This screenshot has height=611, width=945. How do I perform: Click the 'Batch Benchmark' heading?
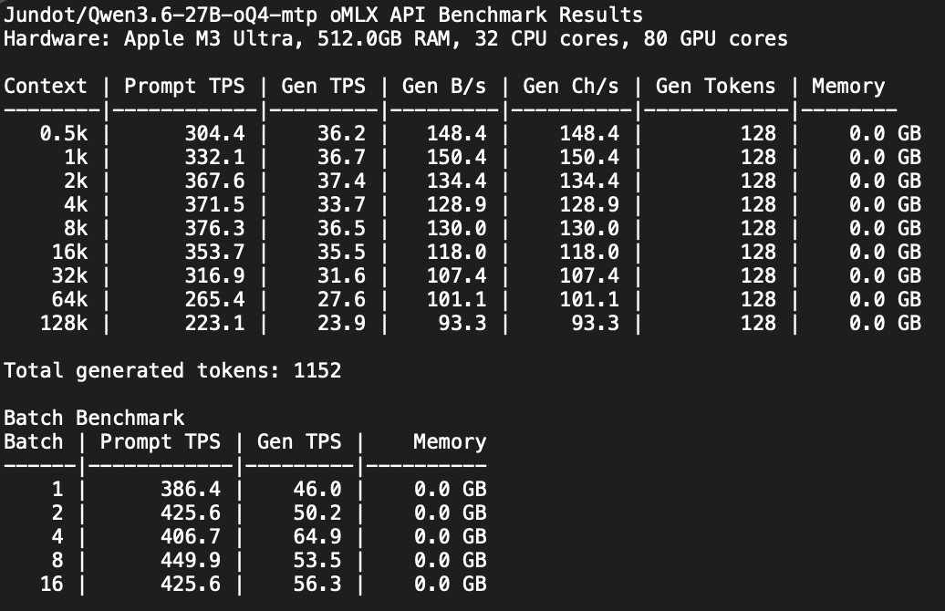pyautogui.click(x=94, y=418)
